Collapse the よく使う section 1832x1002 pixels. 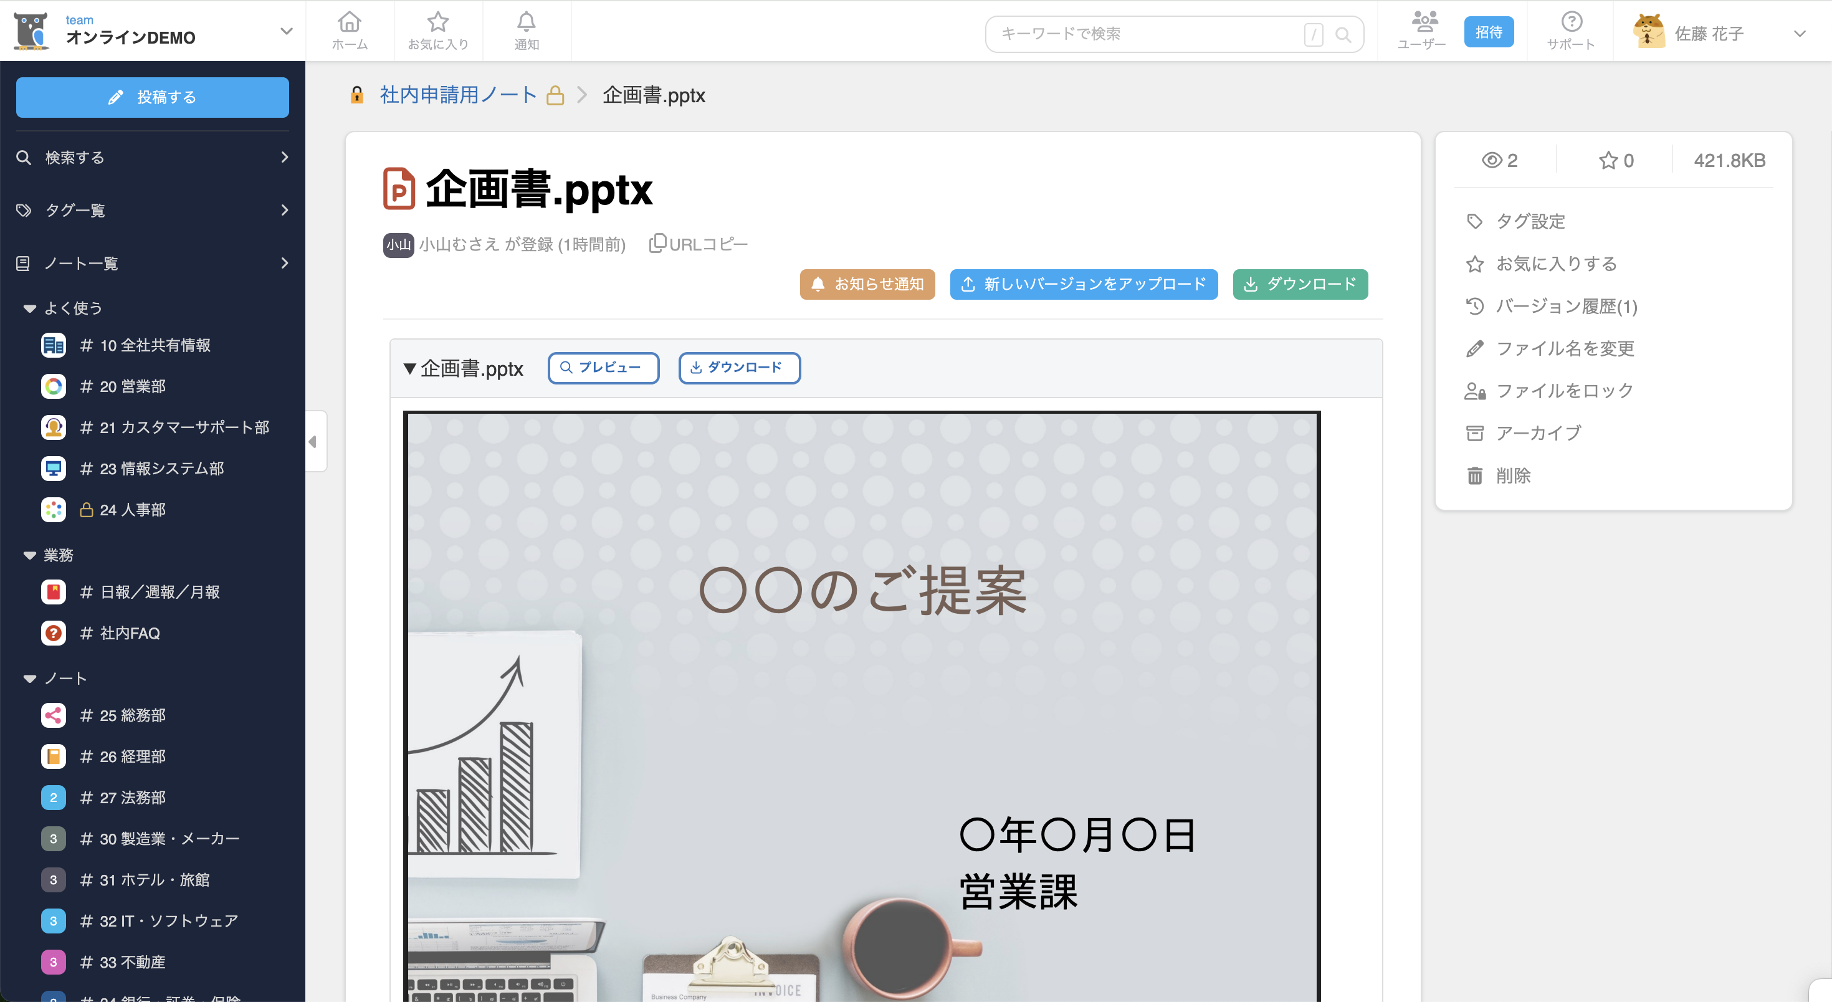[x=29, y=308]
